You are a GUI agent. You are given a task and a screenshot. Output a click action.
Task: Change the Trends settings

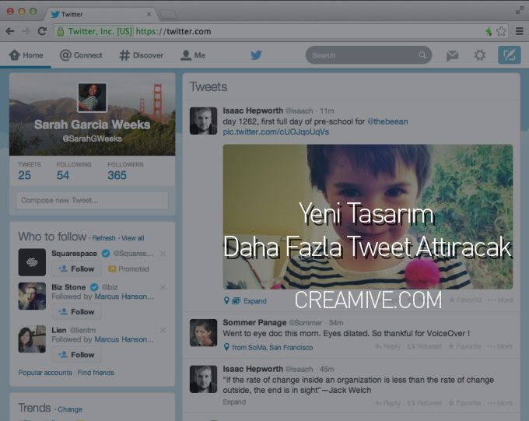point(70,409)
